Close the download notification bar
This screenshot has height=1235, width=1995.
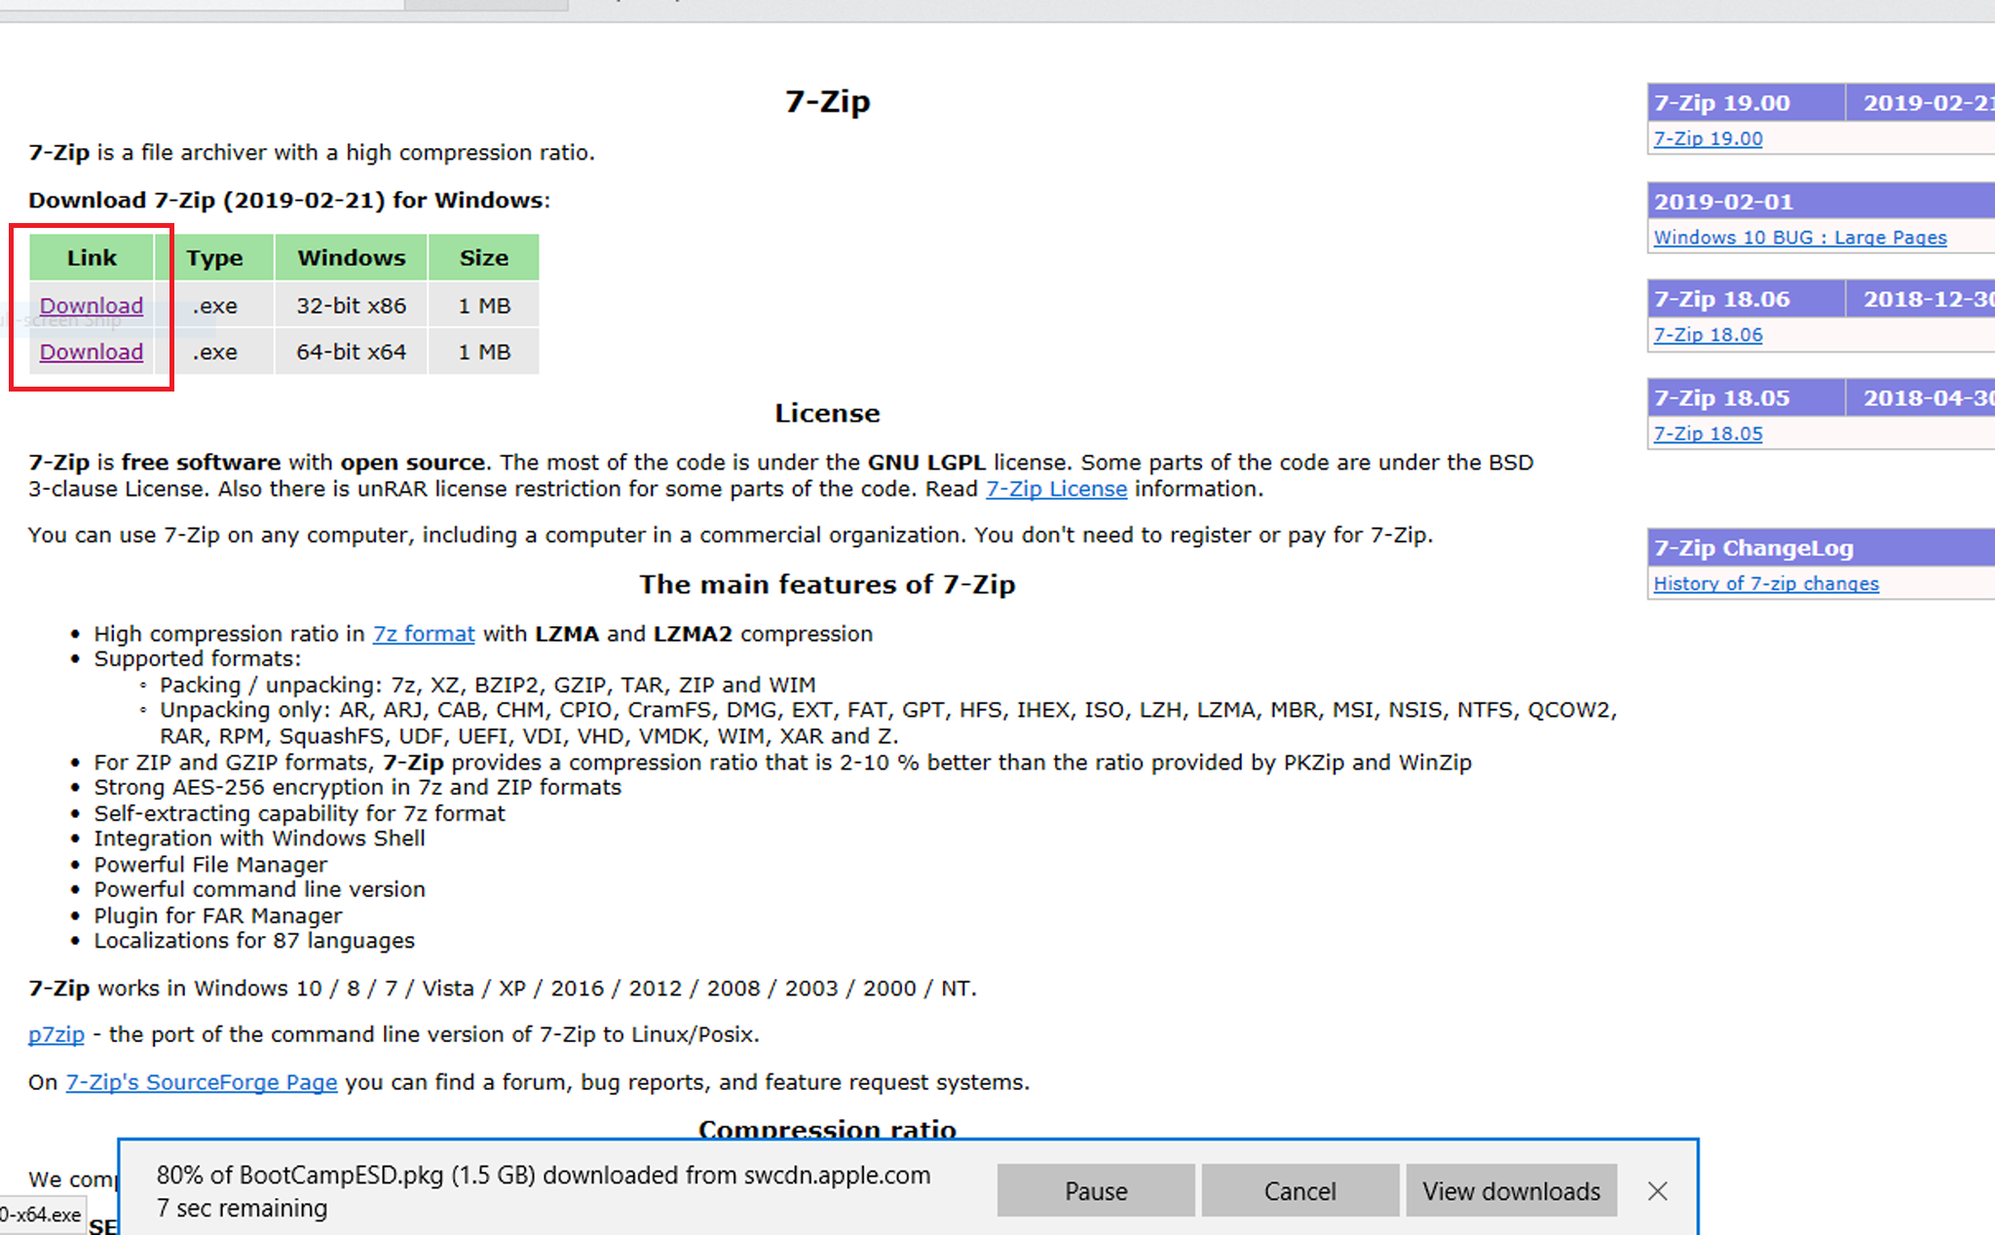1657,1191
